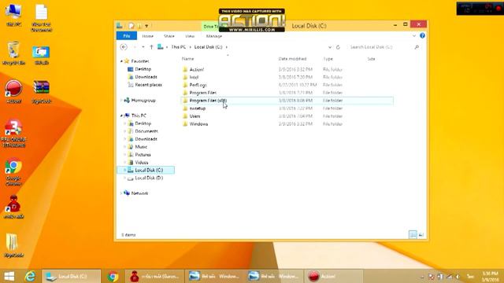Switch to the View ribbon tab

pos(190,36)
